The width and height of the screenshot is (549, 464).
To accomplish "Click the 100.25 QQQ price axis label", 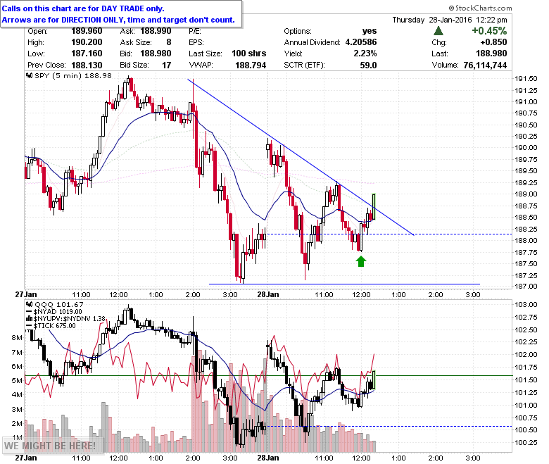I will click(x=526, y=443).
